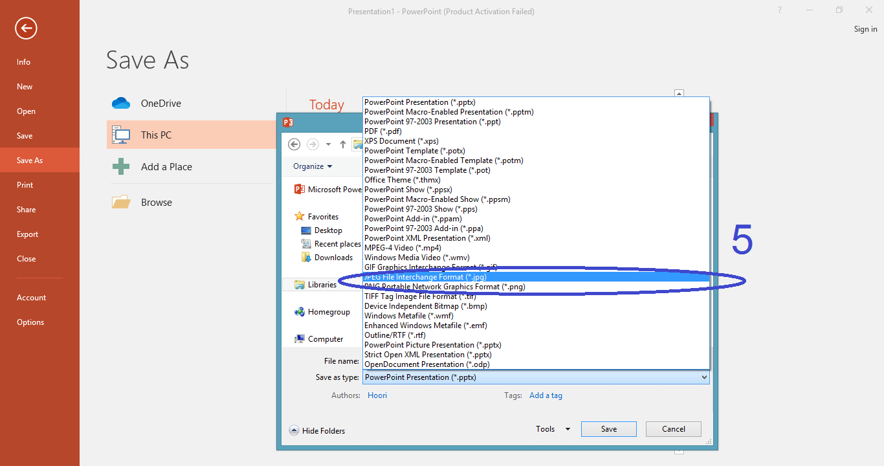Click the back arrow circle icon

tap(27, 28)
